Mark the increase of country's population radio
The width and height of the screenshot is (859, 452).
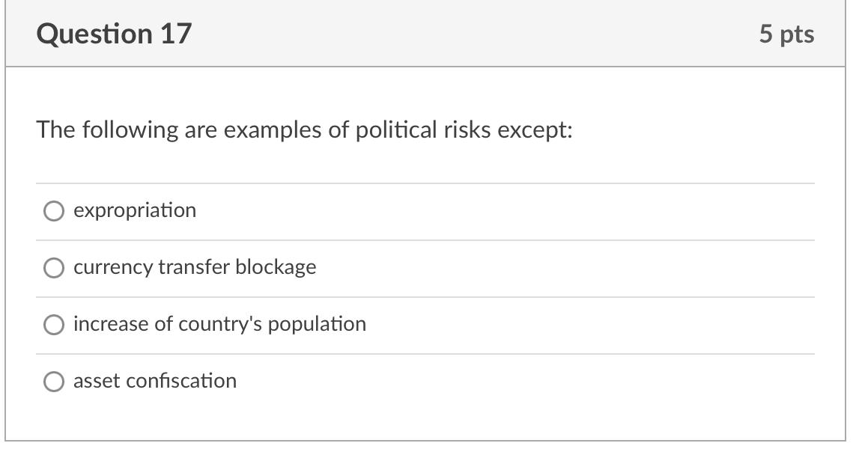[53, 325]
